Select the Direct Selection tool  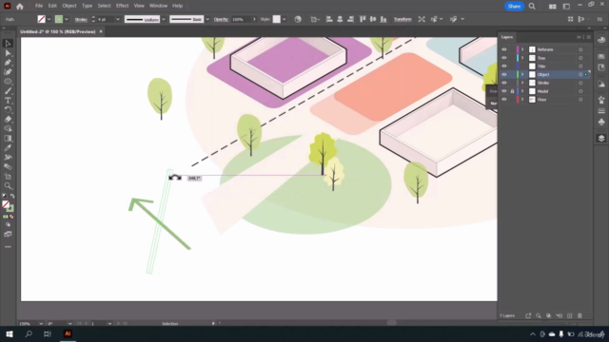pos(8,53)
